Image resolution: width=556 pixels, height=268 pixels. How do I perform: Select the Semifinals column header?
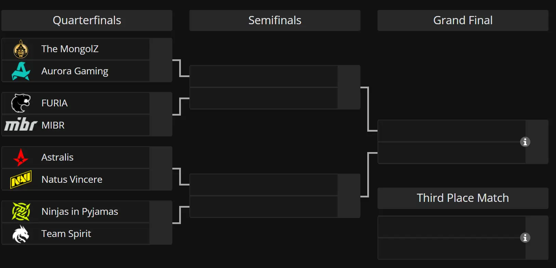275,20
